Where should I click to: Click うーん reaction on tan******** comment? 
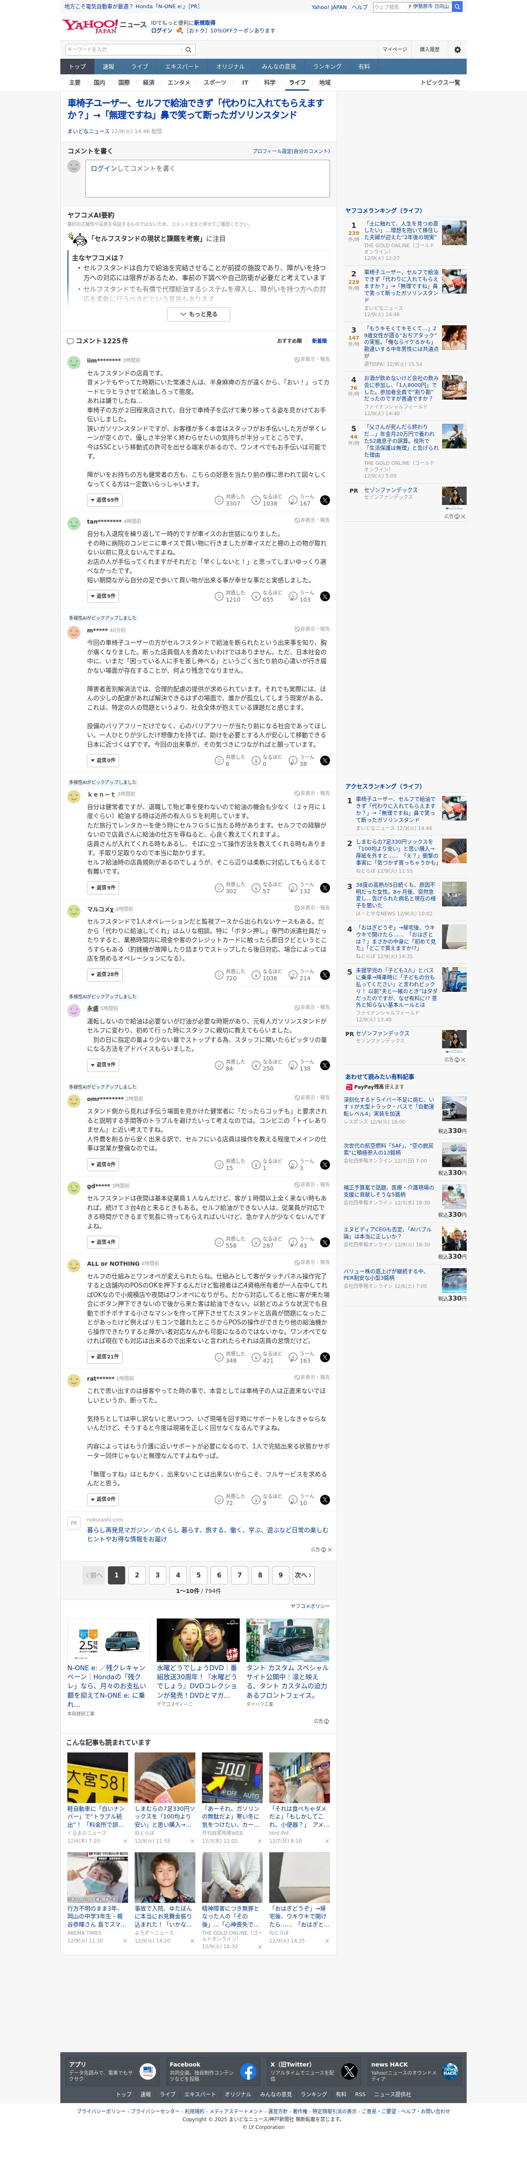point(302,597)
